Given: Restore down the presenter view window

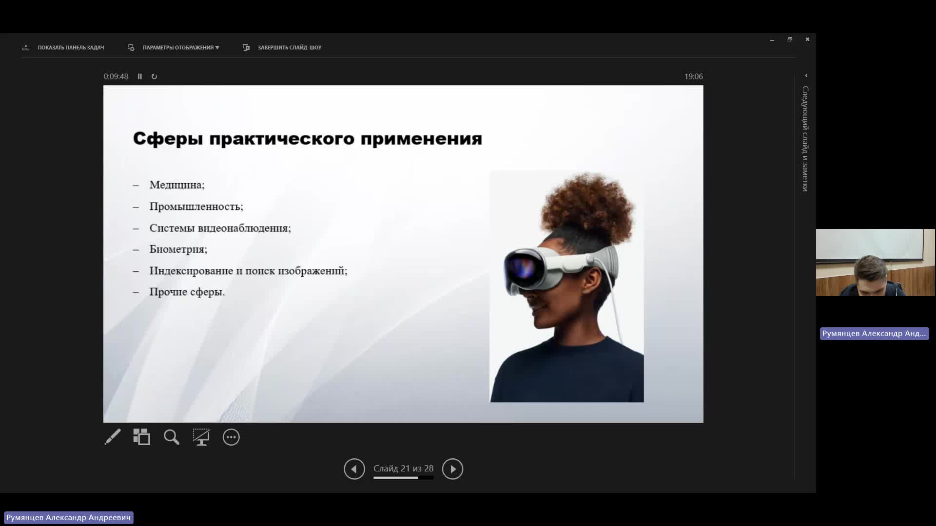Looking at the screenshot, I should tap(790, 39).
